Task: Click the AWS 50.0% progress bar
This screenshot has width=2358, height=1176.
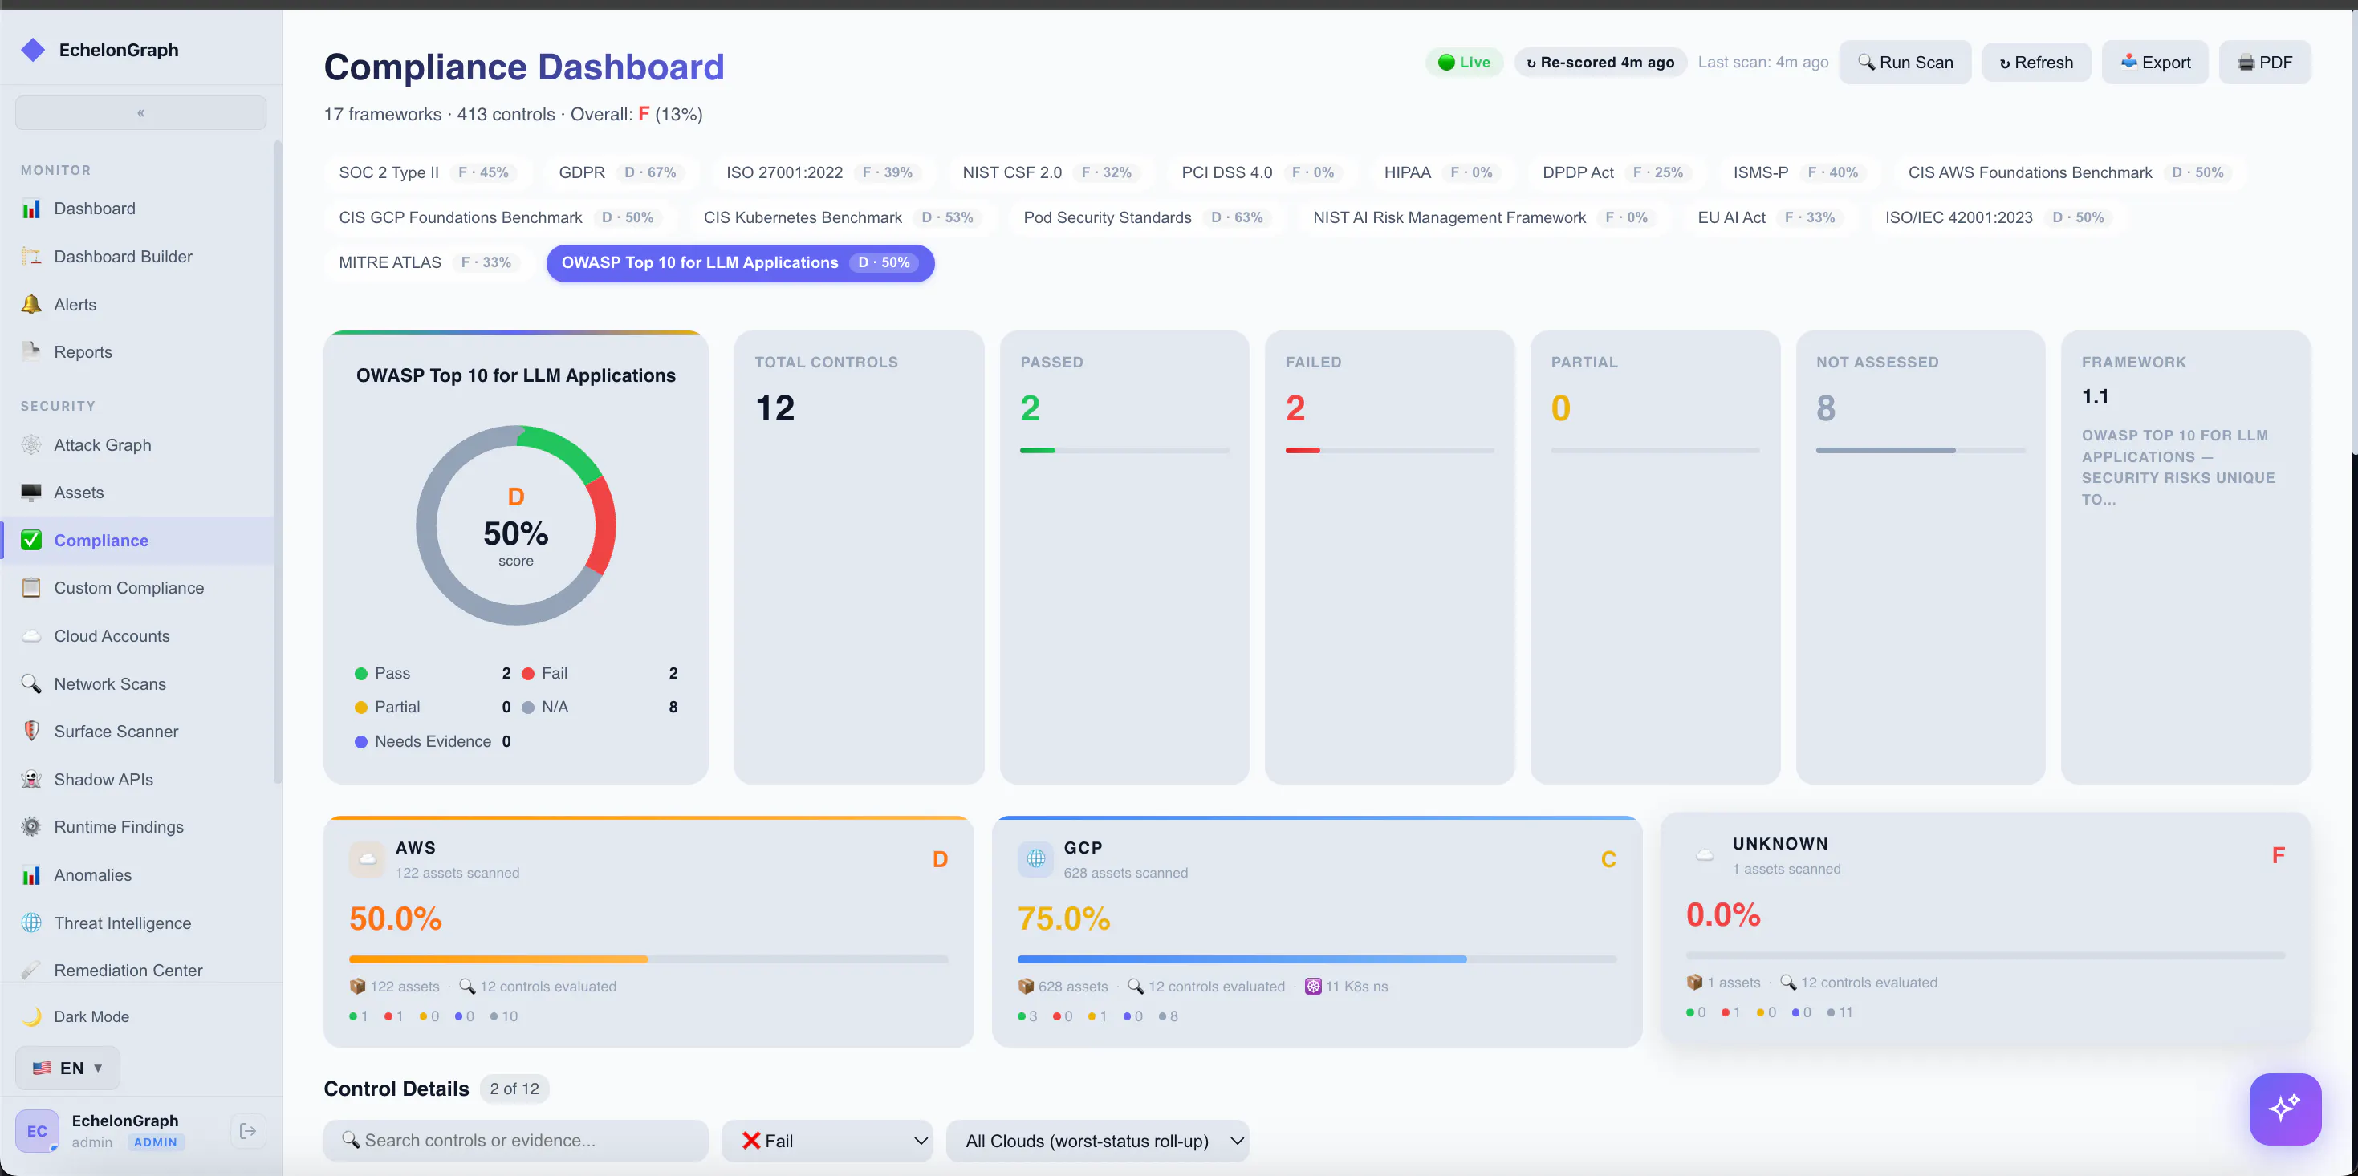Action: pos(648,959)
